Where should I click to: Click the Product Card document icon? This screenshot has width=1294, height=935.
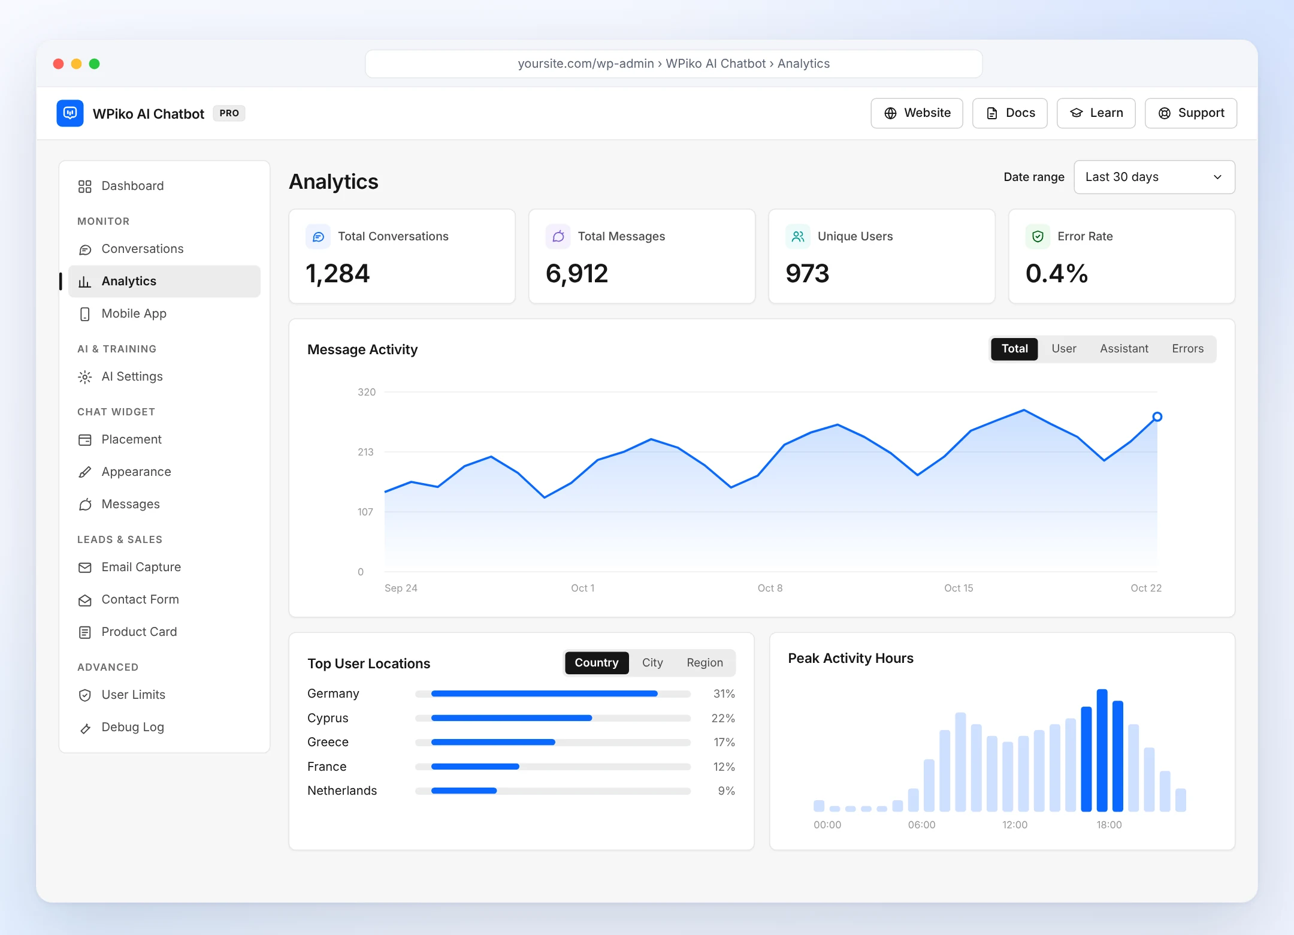(x=85, y=632)
